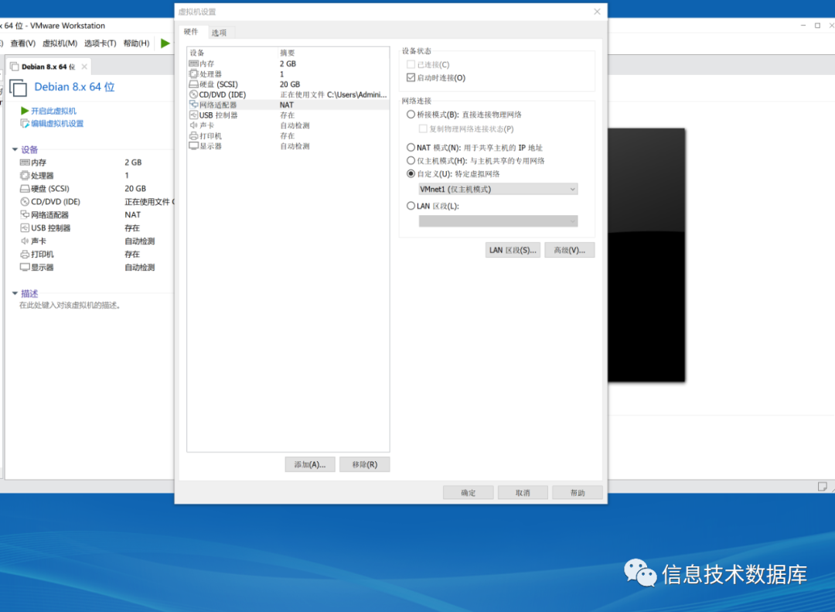
Task: Click the 移除(R) button
Action: pyautogui.click(x=365, y=464)
